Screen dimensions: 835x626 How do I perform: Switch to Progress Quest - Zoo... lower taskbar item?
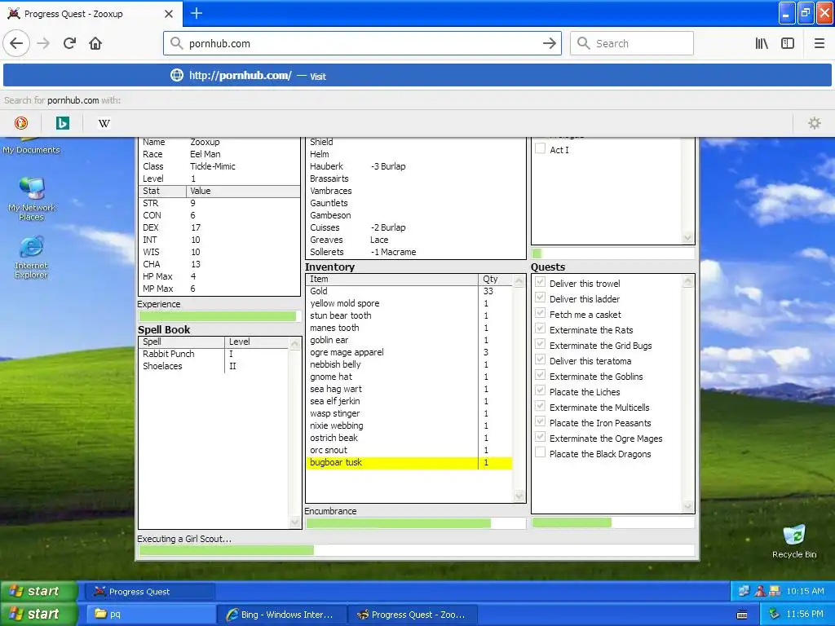413,615
